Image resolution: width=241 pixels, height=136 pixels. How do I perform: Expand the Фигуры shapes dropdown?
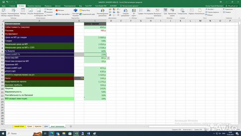[49, 9]
